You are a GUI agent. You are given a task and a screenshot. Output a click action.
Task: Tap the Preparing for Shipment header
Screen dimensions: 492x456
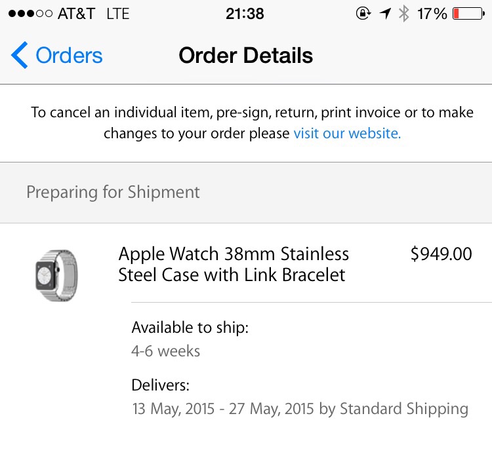(x=113, y=192)
